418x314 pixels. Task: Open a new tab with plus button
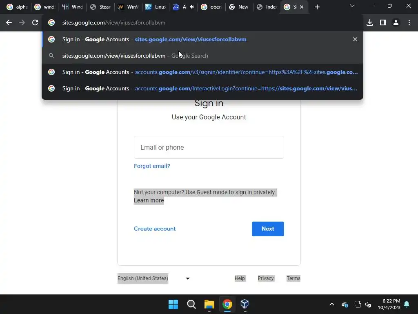(x=317, y=7)
